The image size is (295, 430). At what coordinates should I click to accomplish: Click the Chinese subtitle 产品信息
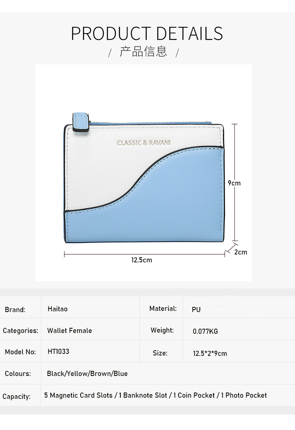point(143,52)
